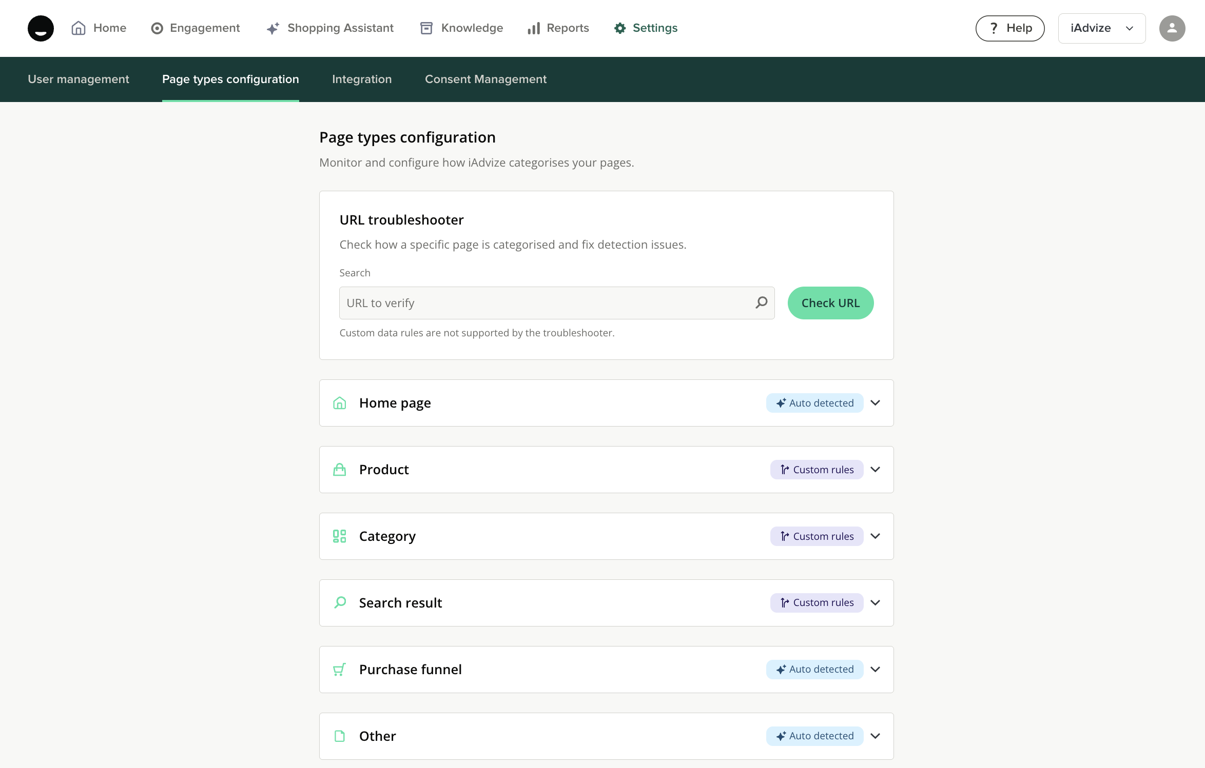This screenshot has width=1205, height=768.
Task: Click the magnifier icon in URL field
Action: click(762, 302)
